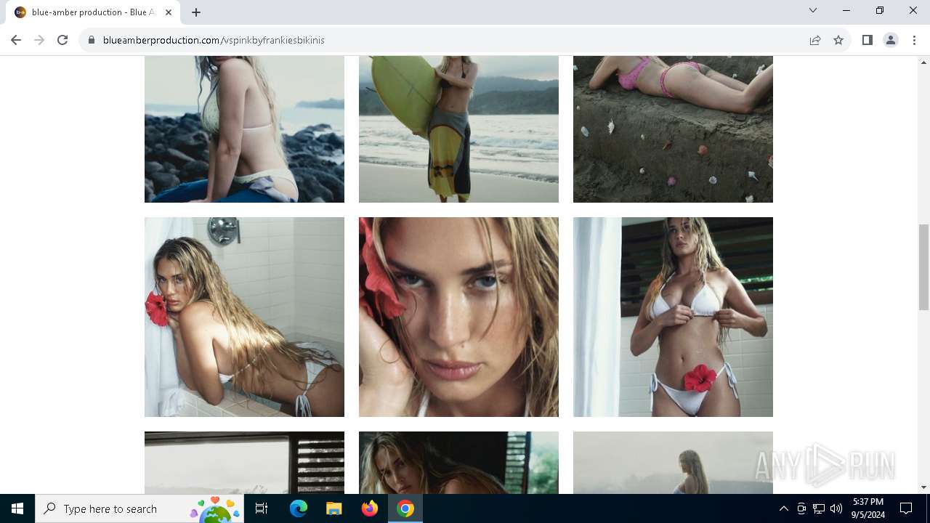Screen dimensions: 930x523
Task: Open photo of woman leaning in bathtub
Action: pos(244,317)
